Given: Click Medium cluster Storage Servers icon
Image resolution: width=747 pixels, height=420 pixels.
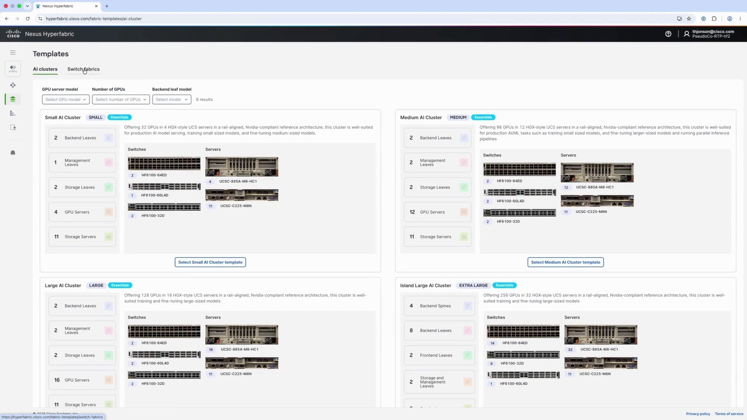Looking at the screenshot, I should point(464,236).
